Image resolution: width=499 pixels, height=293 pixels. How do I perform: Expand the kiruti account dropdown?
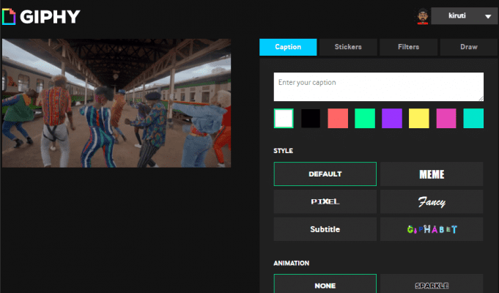click(465, 16)
